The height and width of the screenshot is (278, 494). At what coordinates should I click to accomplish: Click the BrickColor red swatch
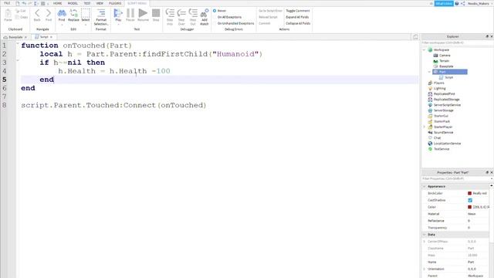pyautogui.click(x=470, y=193)
